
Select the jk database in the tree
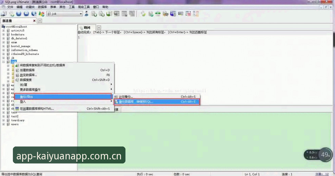[x=13, y=58]
